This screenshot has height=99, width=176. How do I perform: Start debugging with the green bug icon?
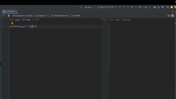[132, 7]
